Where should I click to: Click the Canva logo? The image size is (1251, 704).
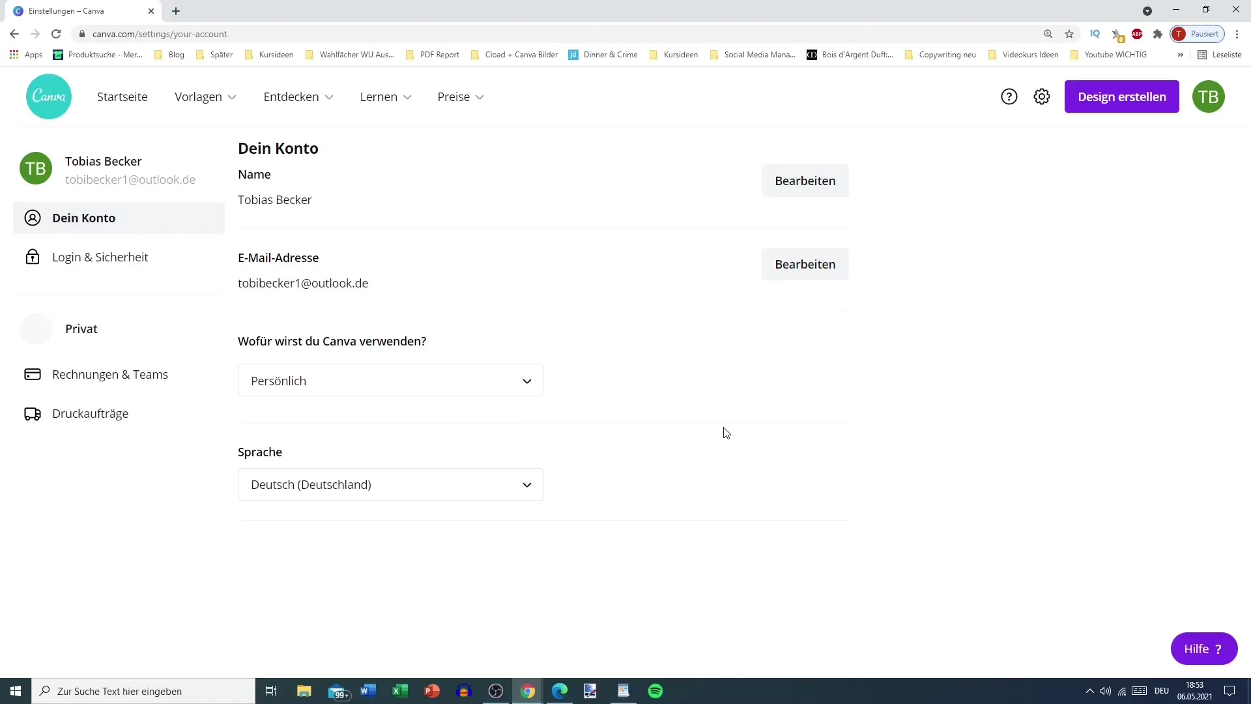(49, 96)
